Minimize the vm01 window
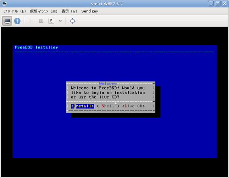Image resolution: width=229 pixels, height=178 pixels. (x=211, y=4)
